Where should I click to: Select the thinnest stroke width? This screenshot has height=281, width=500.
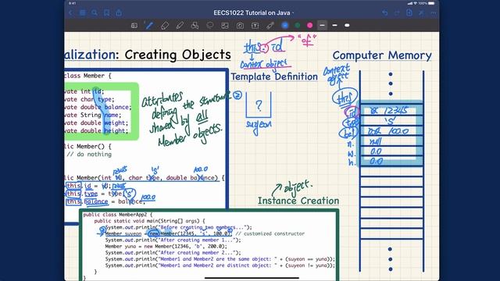(322, 25)
